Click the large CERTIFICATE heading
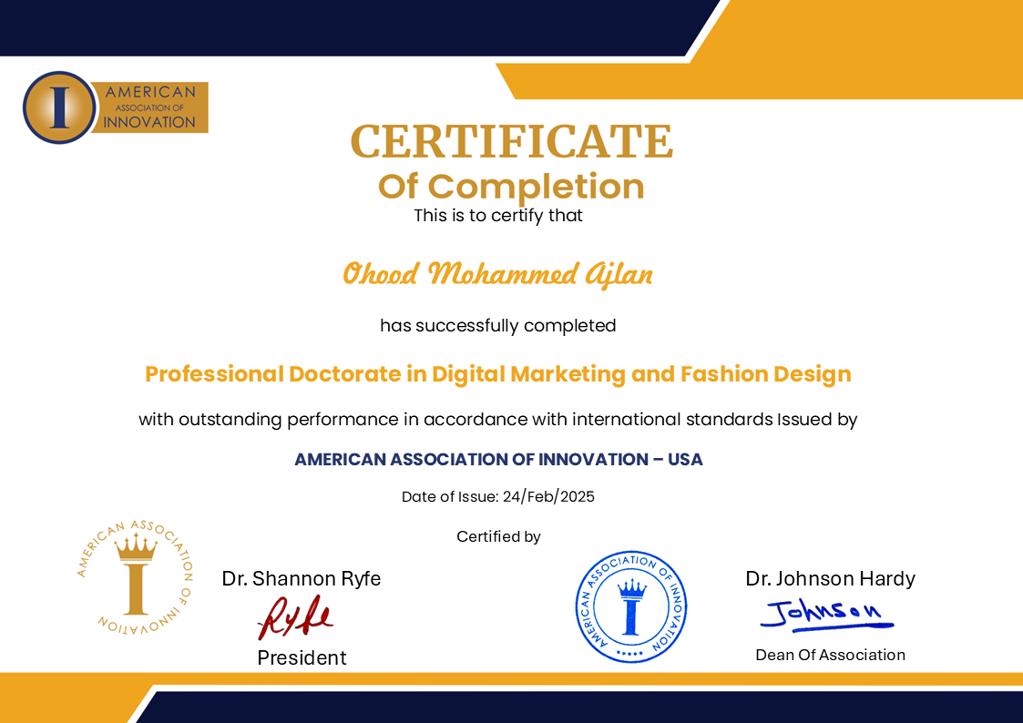1023x723 pixels. point(511,141)
